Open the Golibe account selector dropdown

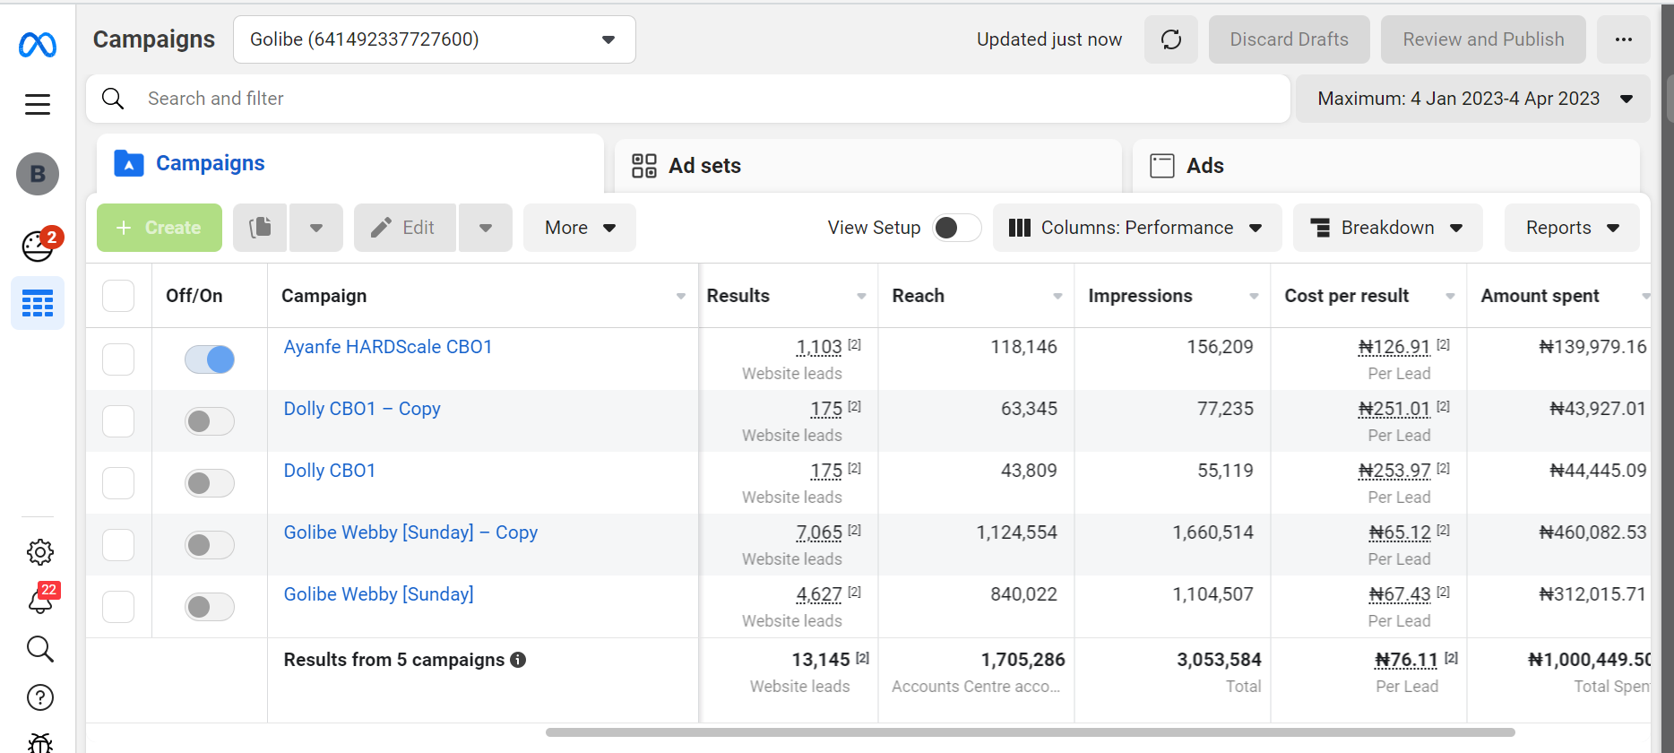pos(435,39)
